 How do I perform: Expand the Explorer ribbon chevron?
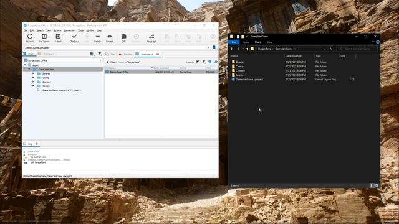coord(373,42)
